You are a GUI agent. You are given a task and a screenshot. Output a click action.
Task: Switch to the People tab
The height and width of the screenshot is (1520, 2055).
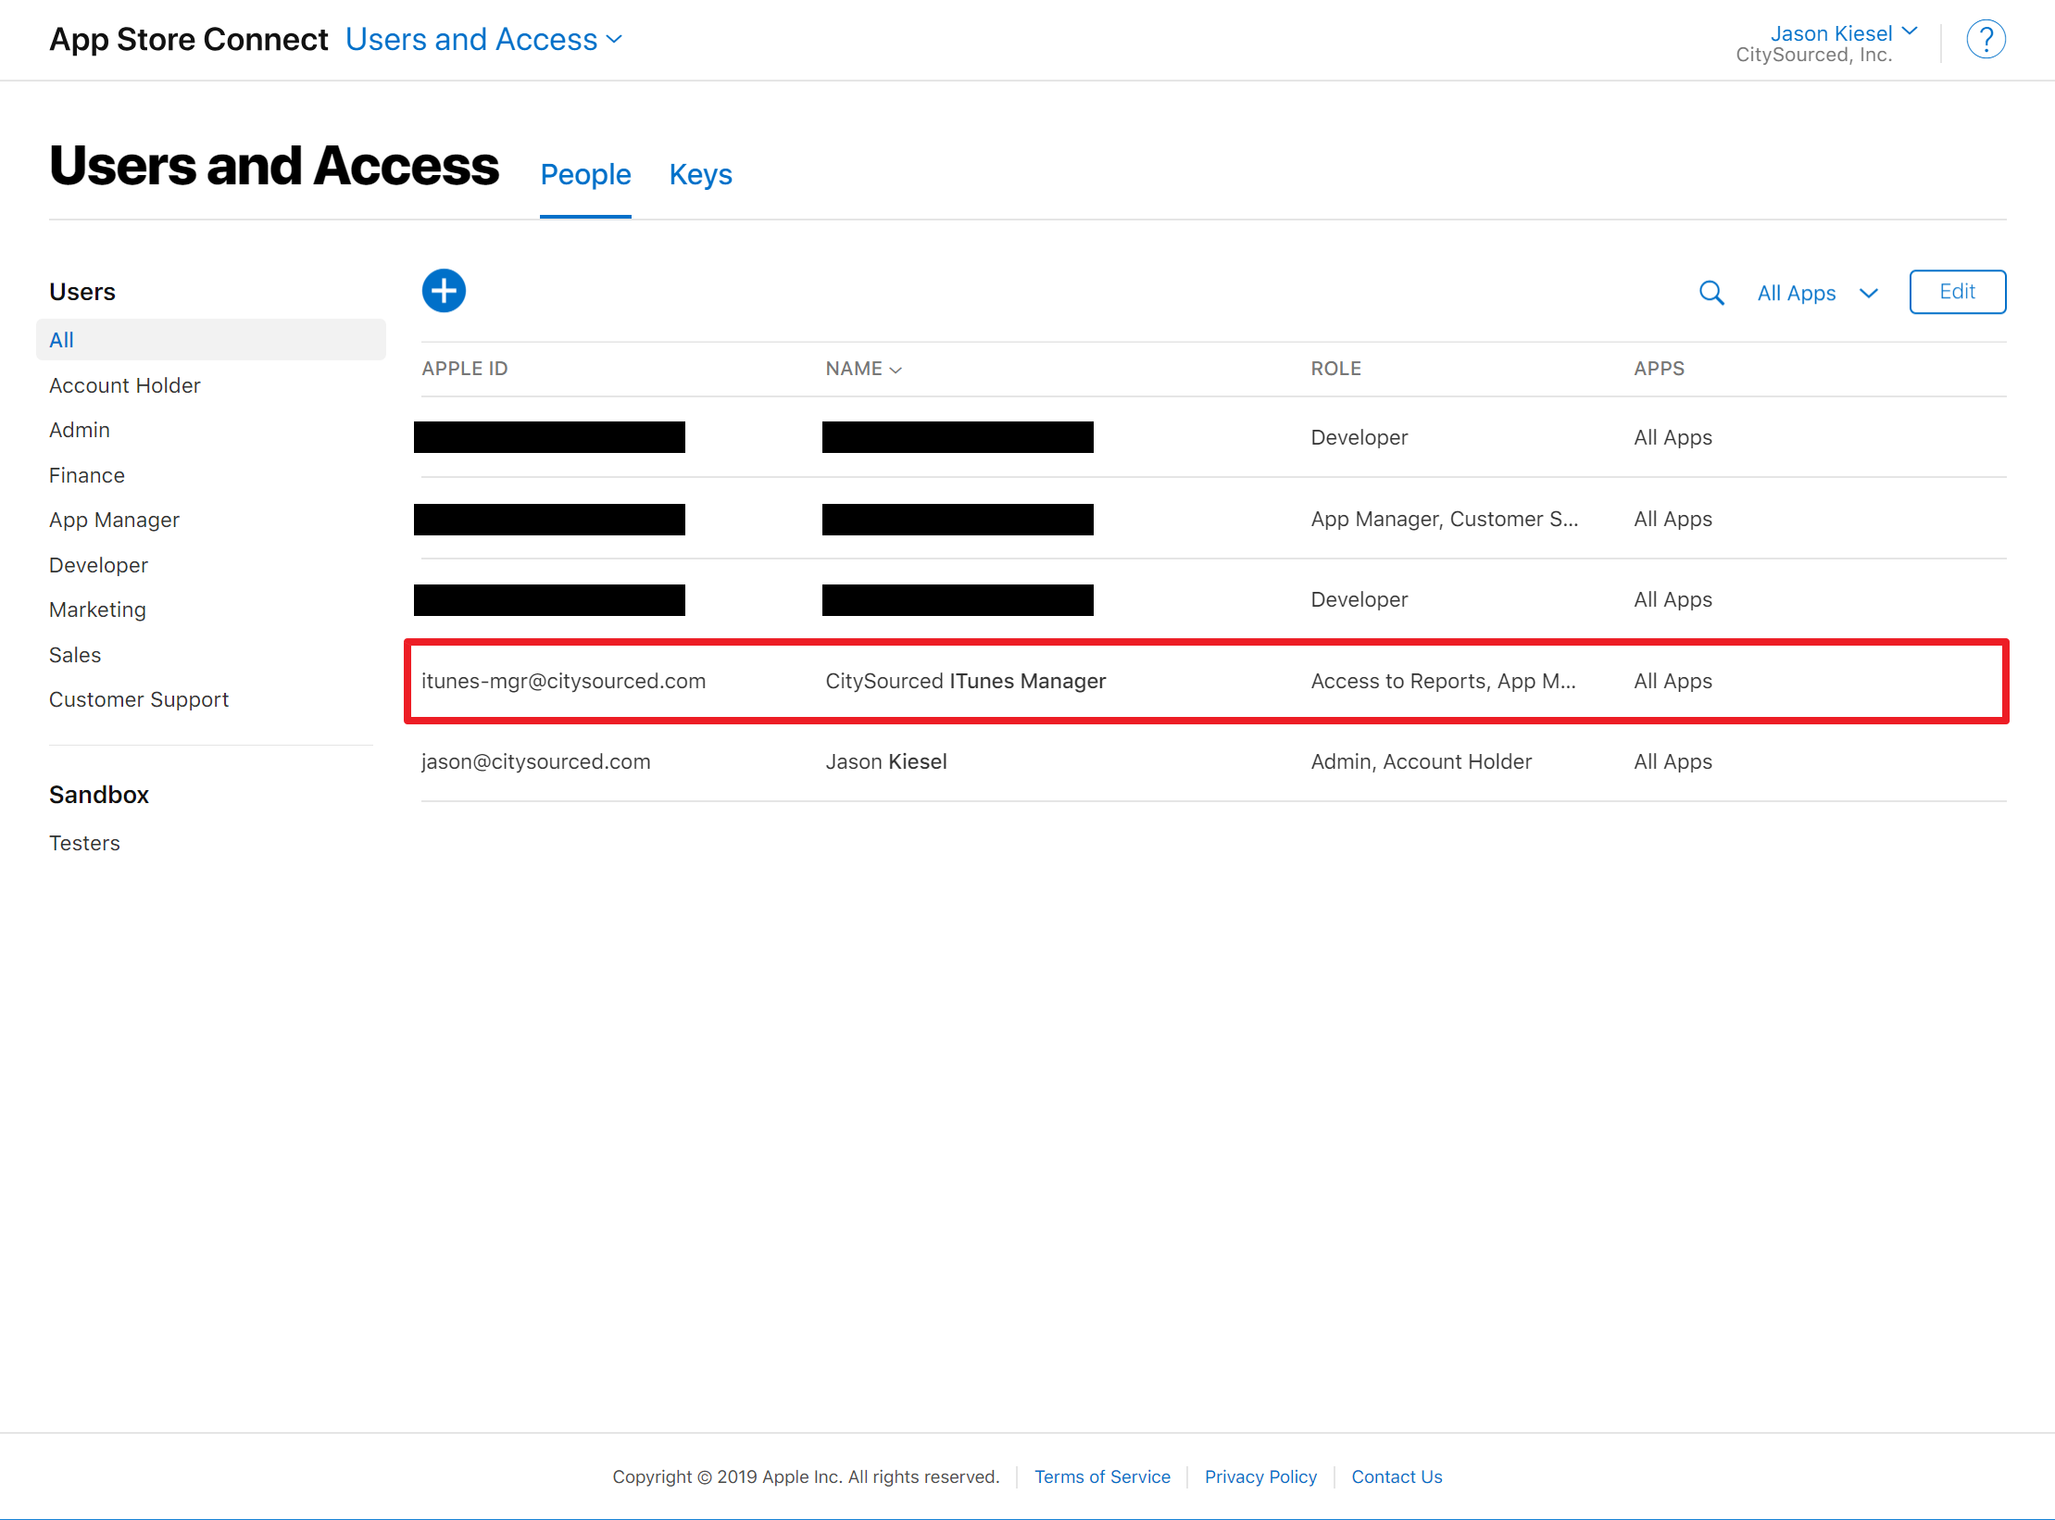585,174
